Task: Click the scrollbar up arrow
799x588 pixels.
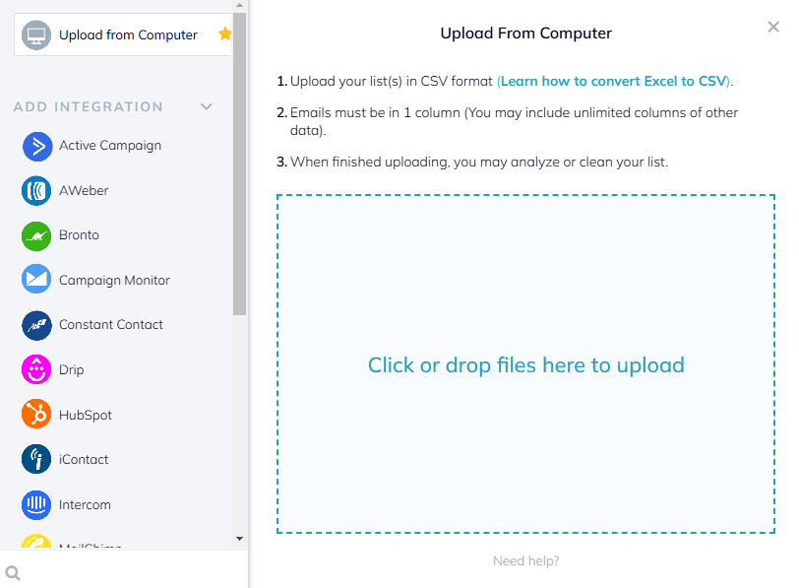Action: coord(239,5)
